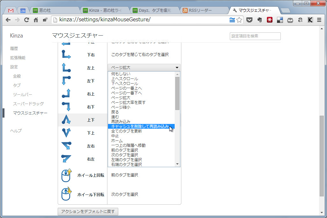Reload the page with the refresh icon
The height and width of the screenshot is (218, 327).
26,20
